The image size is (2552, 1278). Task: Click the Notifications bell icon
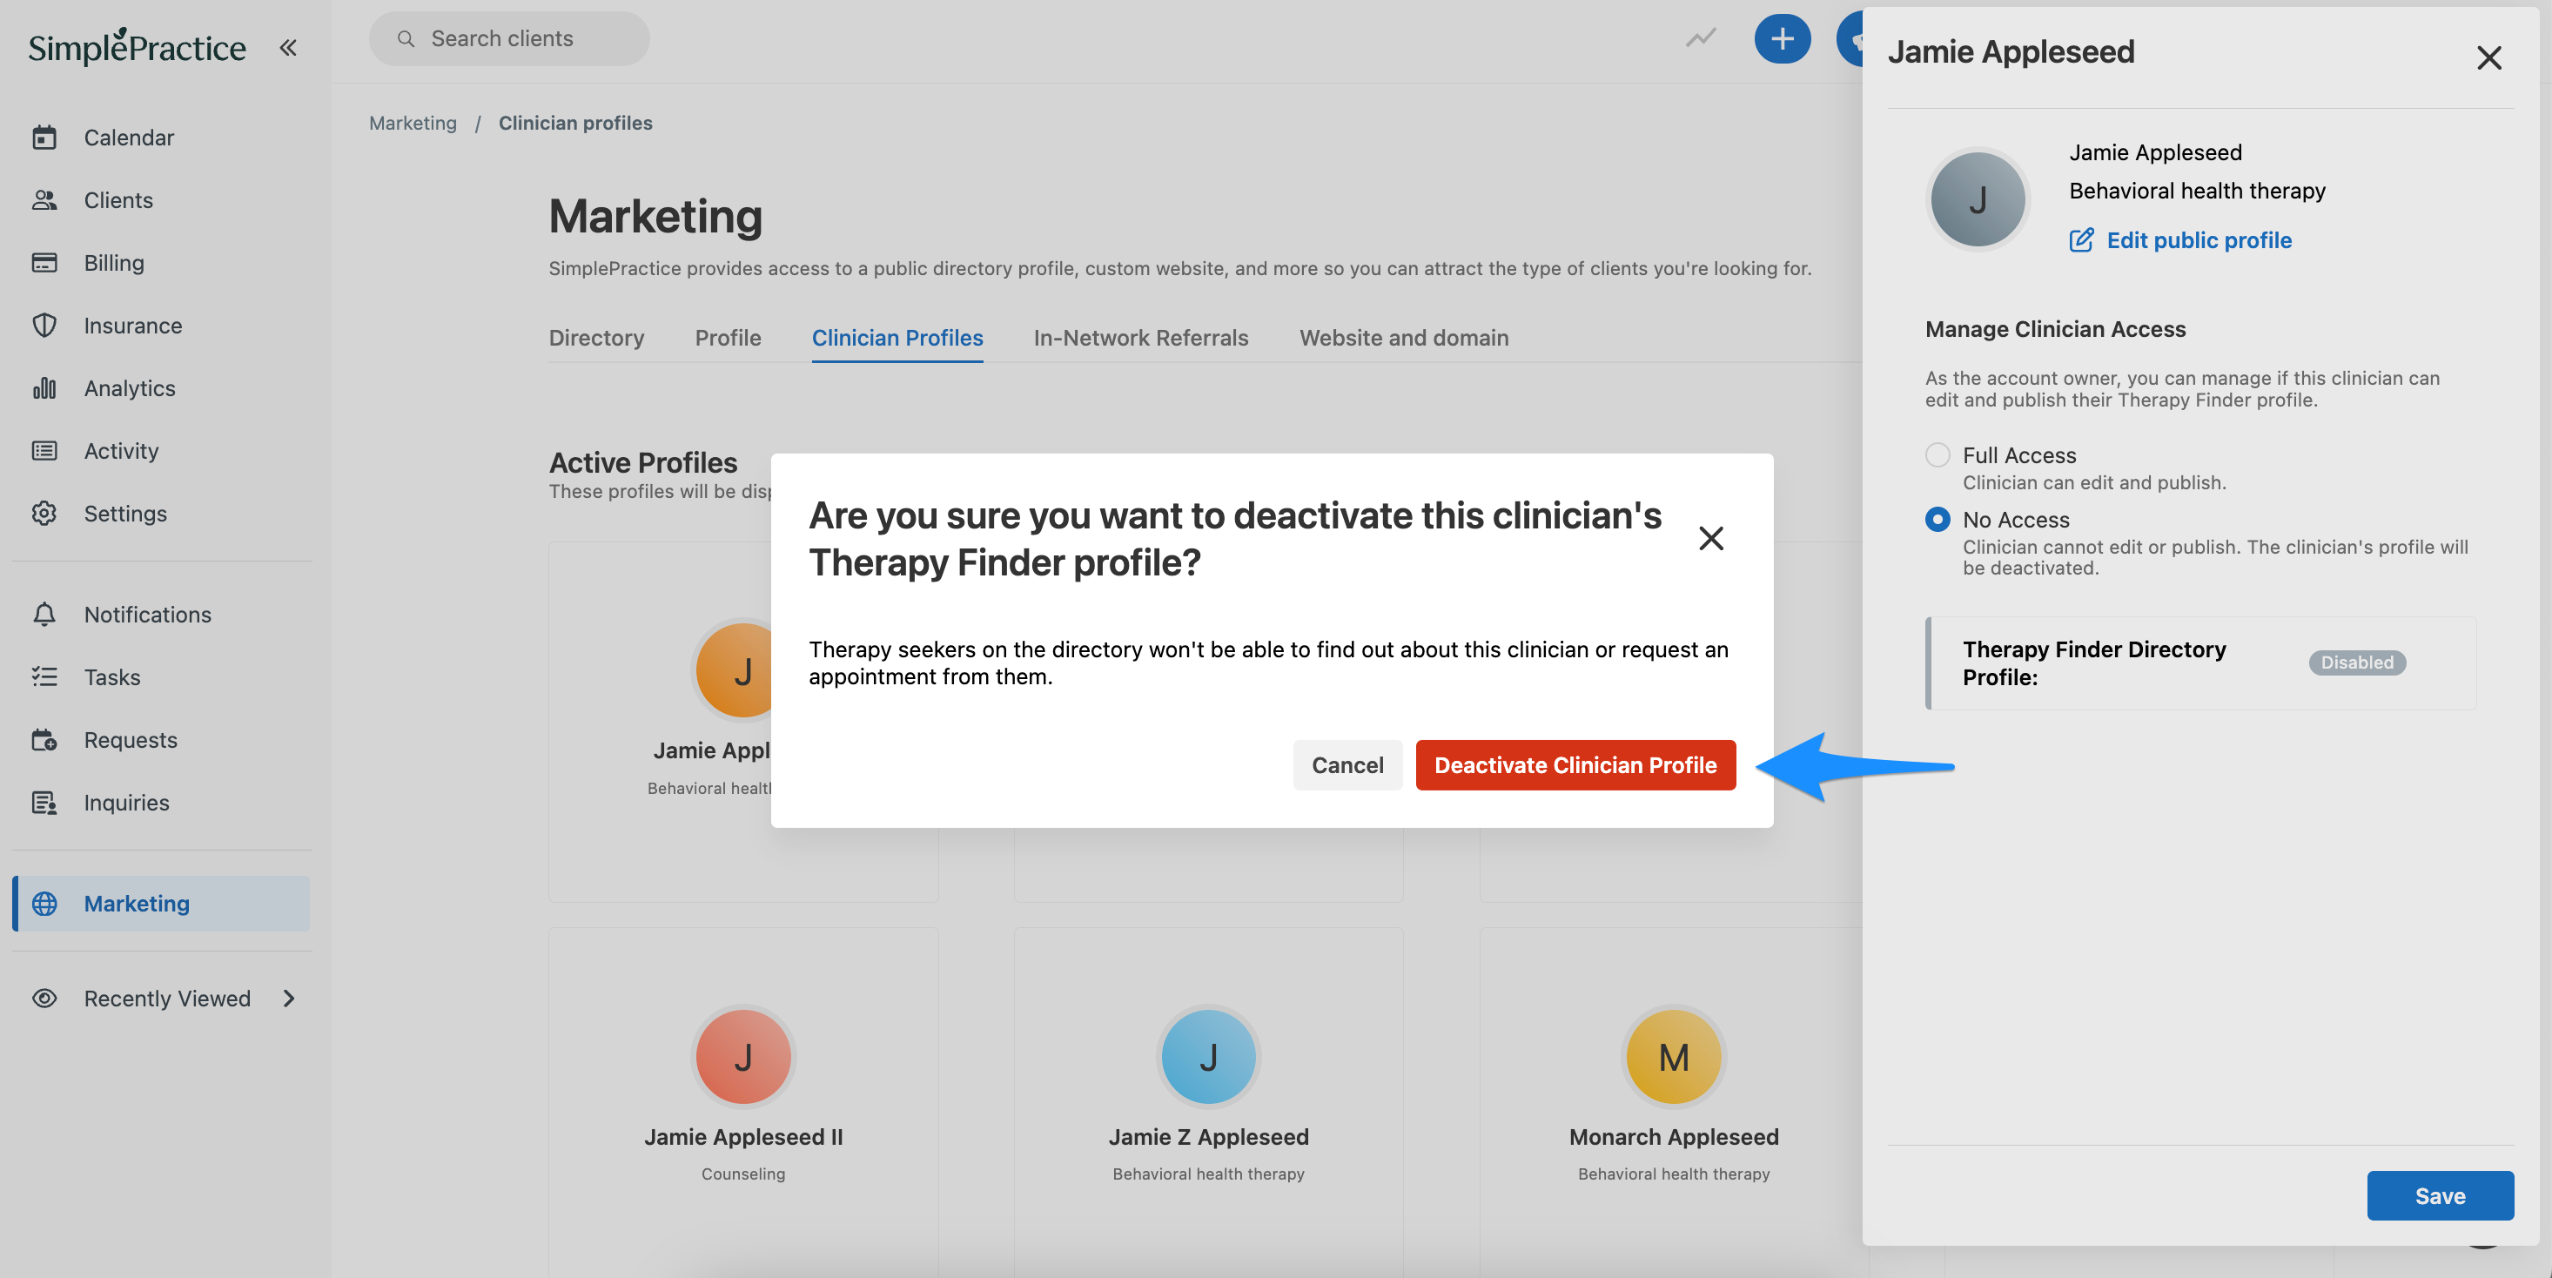pos(44,615)
